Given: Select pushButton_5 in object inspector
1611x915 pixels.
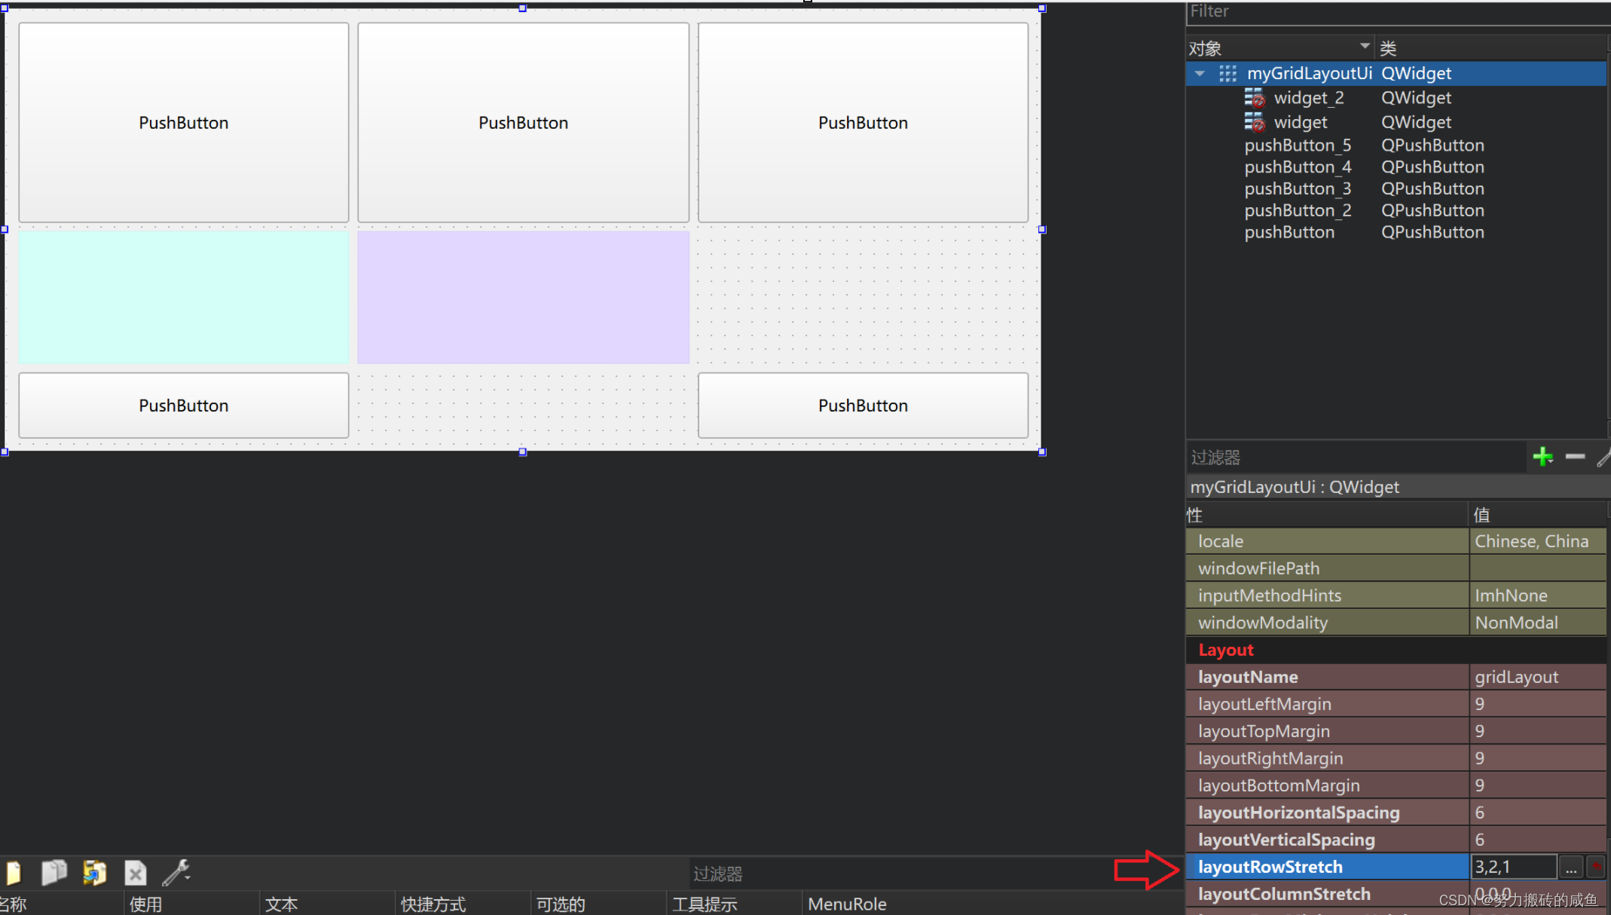Looking at the screenshot, I should pos(1297,145).
